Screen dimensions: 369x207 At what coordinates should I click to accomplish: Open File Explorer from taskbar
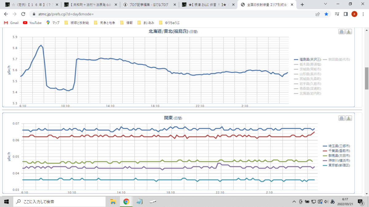point(113,201)
